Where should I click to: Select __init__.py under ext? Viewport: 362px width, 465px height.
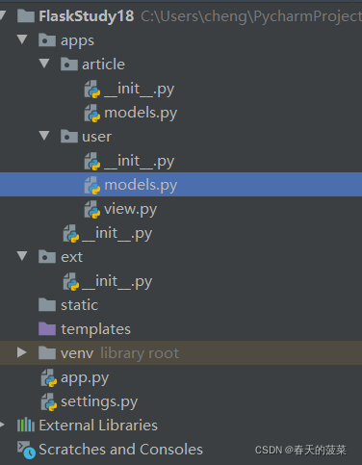click(x=117, y=282)
